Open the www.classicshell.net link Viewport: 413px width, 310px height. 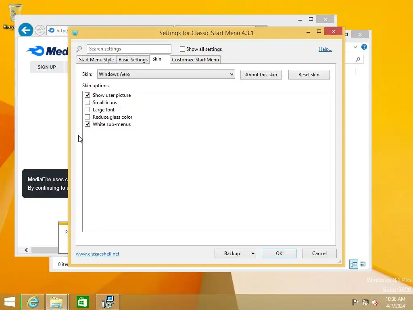(x=98, y=254)
